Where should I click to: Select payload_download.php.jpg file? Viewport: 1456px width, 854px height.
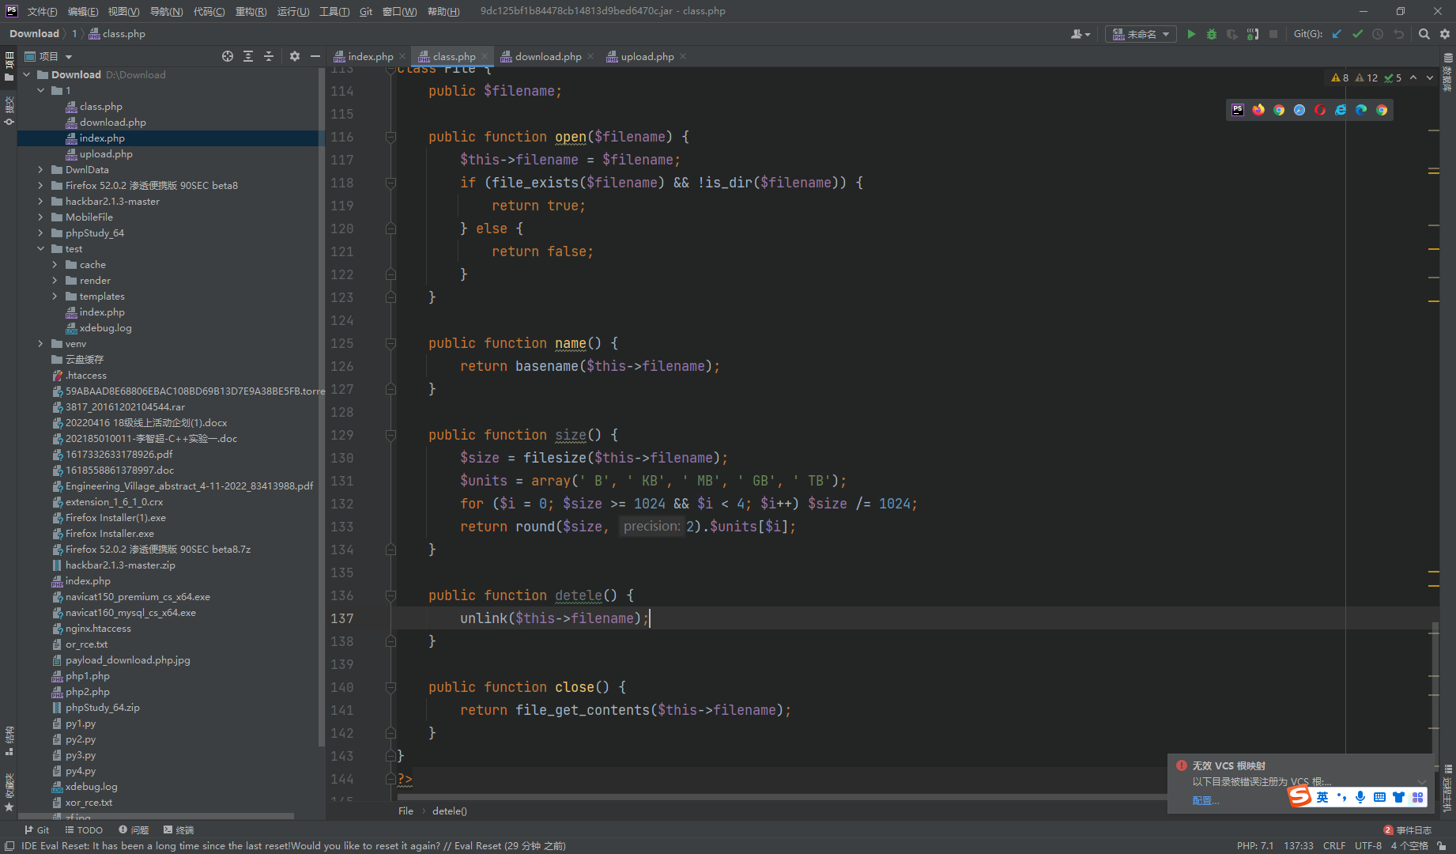click(127, 659)
